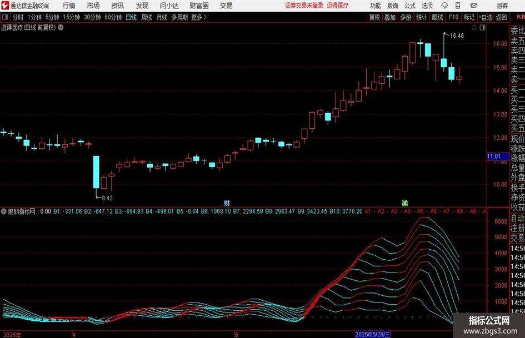Image resolution: width=525 pixels, height=338 pixels.
Task: Click the 证券交易未登录 login link
Action: pyautogui.click(x=304, y=6)
